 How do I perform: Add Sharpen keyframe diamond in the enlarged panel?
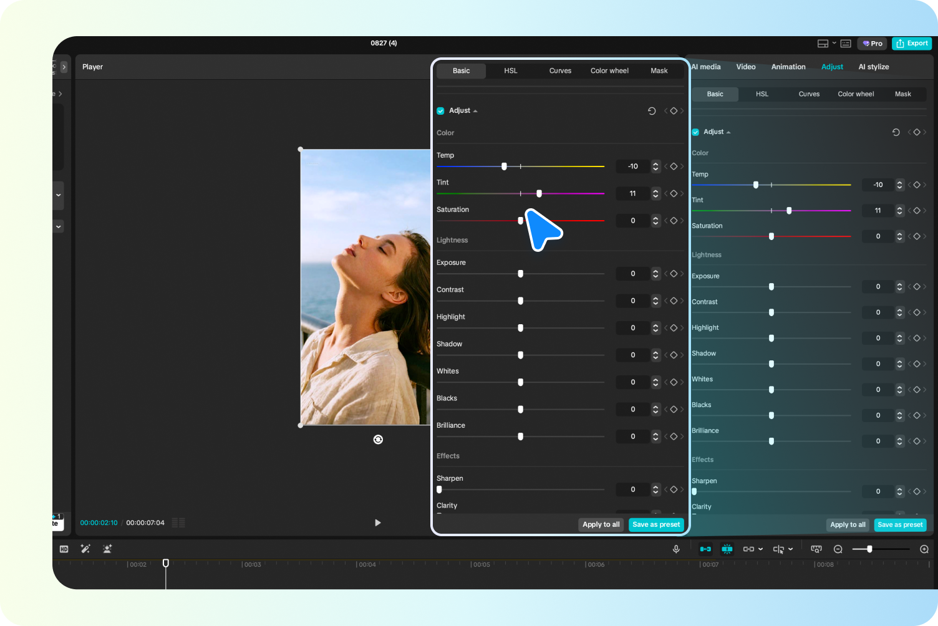pos(674,489)
